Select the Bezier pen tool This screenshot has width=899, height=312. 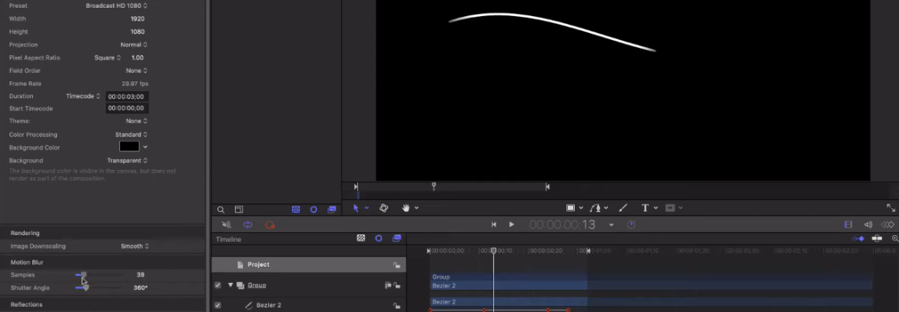point(596,208)
